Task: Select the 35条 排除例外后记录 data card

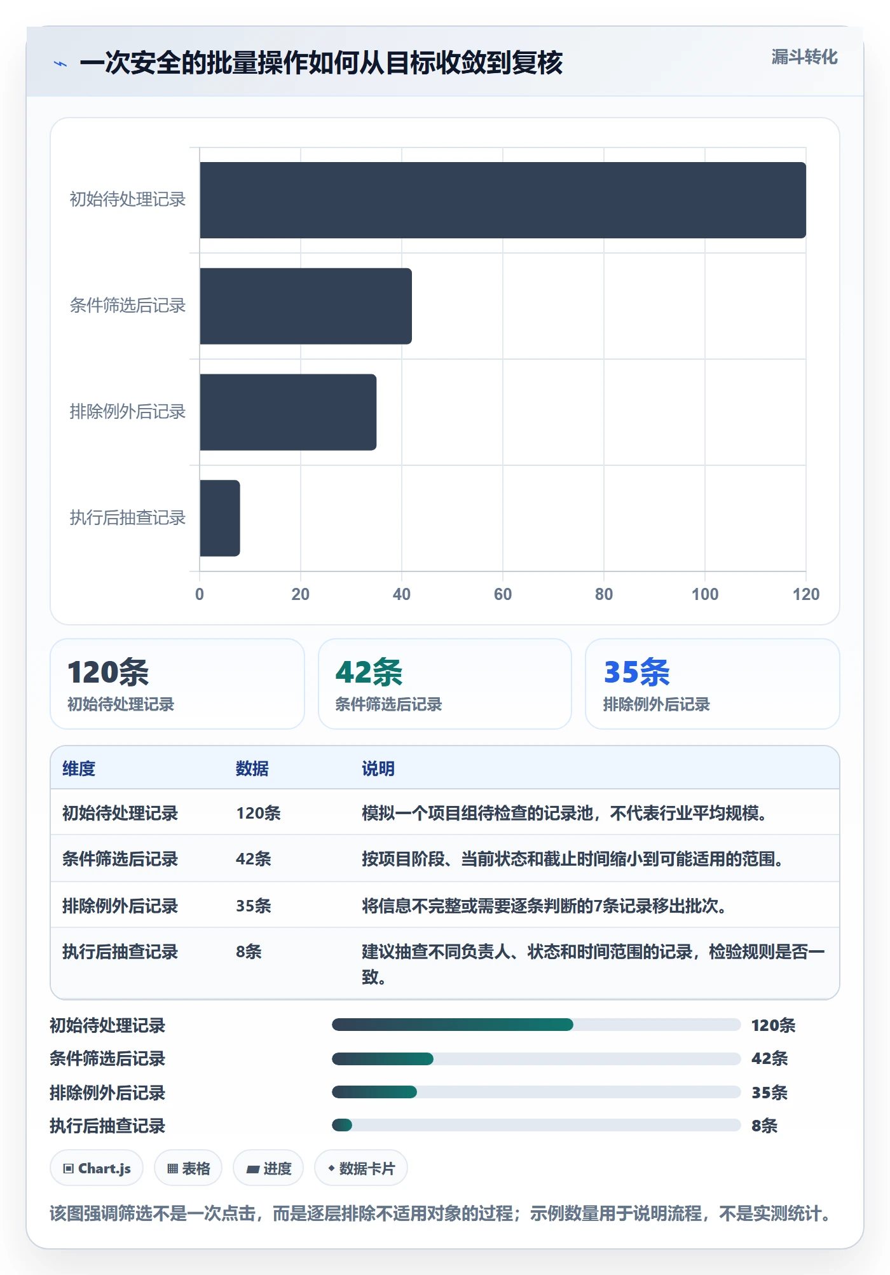Action: [x=713, y=684]
